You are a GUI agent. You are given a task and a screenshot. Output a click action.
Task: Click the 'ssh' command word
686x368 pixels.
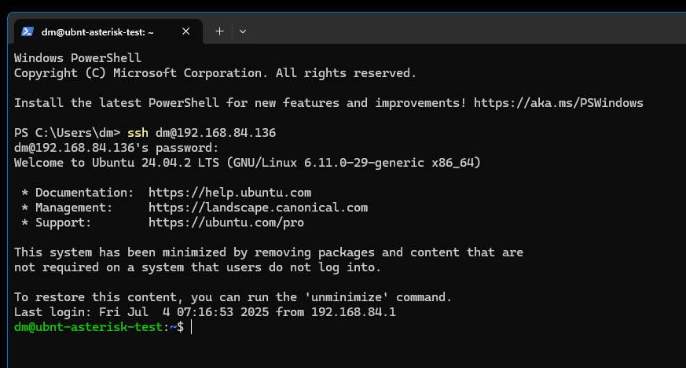[138, 133]
